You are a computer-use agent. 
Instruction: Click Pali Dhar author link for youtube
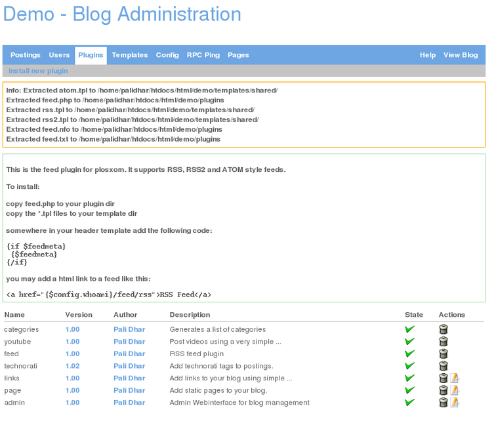coord(129,342)
